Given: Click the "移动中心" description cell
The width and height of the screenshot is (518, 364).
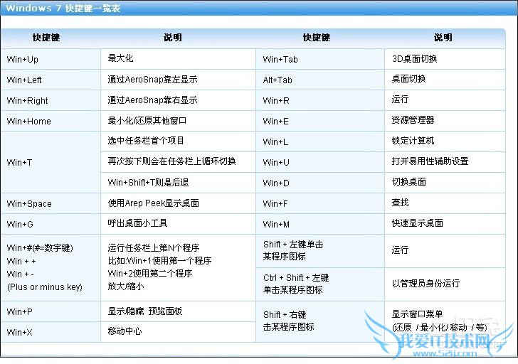Looking at the screenshot, I should pos(178,332).
